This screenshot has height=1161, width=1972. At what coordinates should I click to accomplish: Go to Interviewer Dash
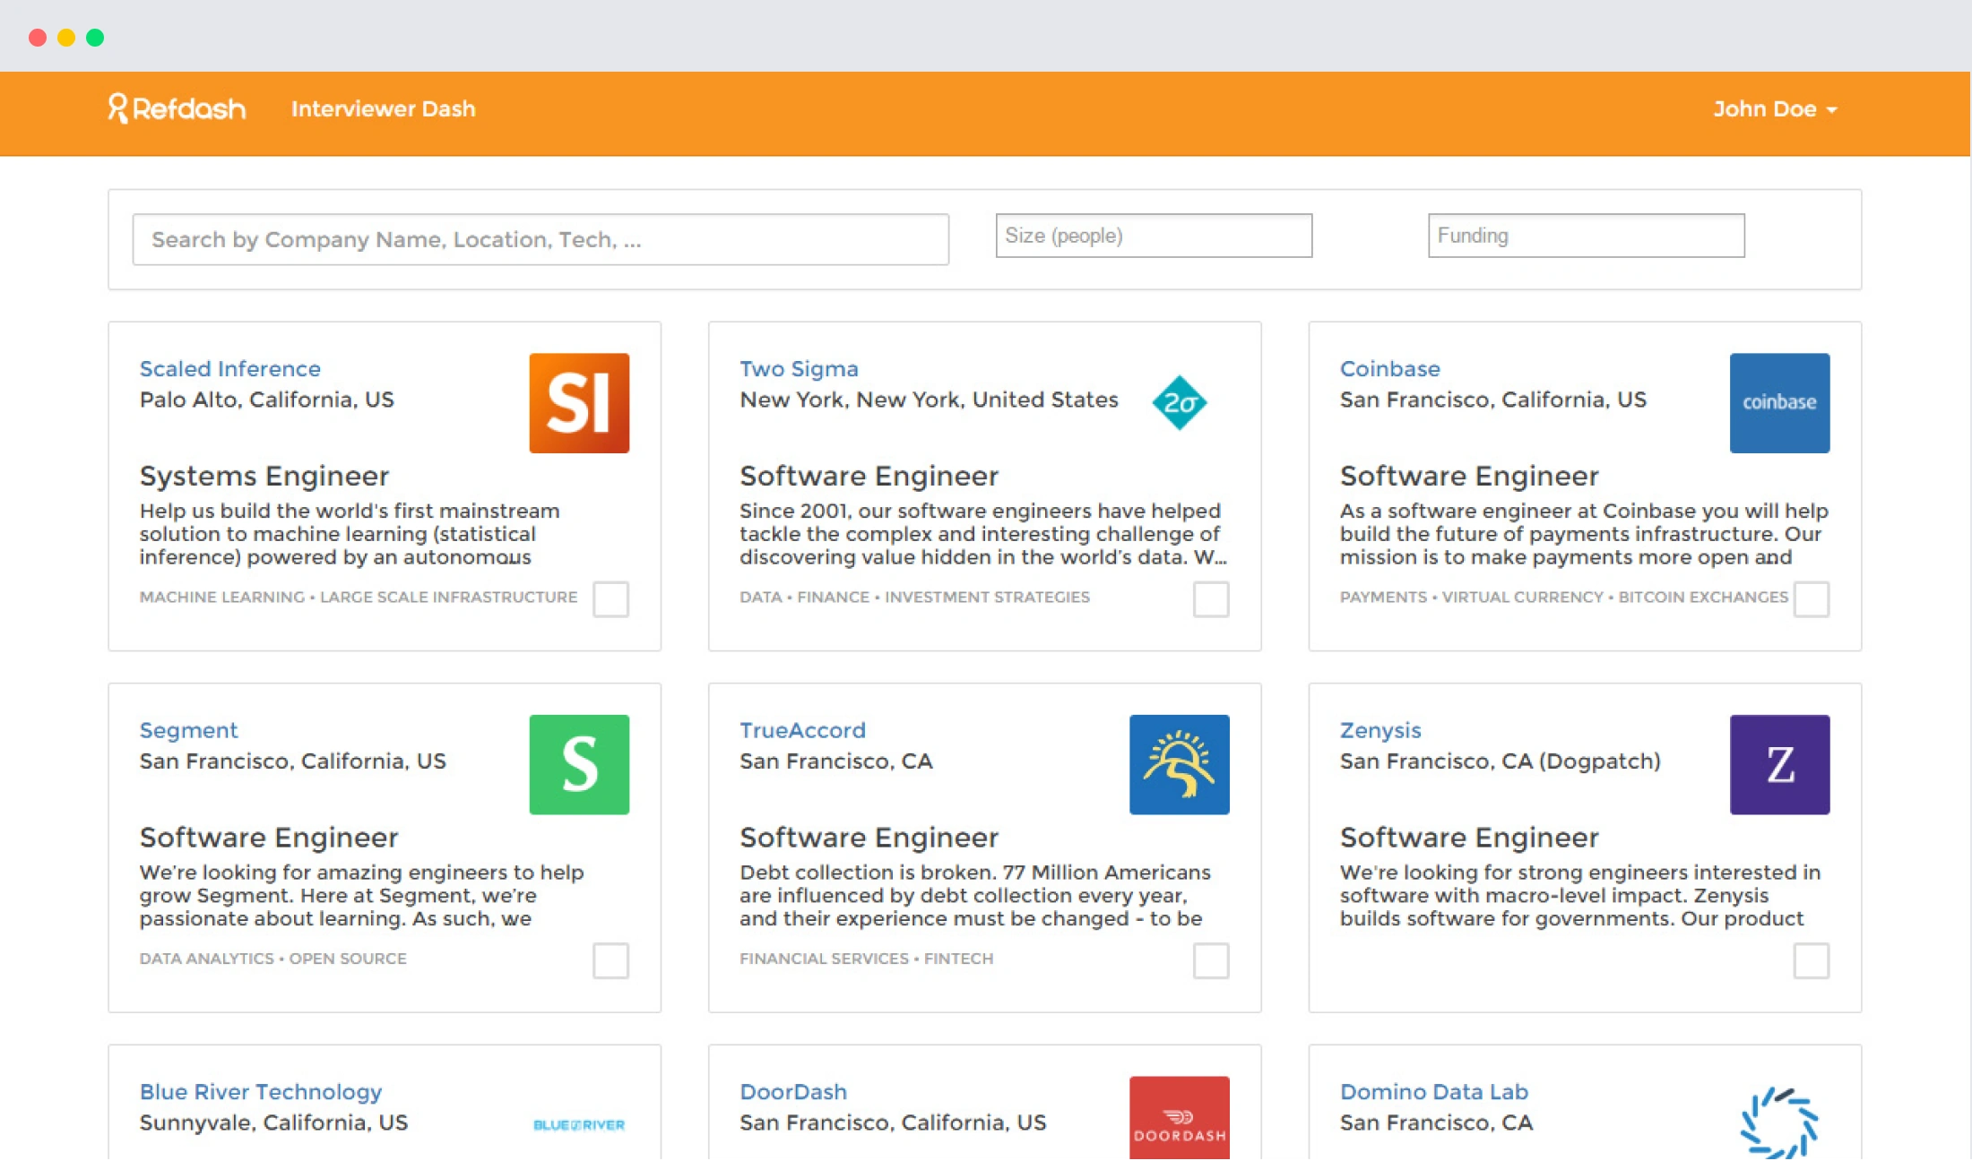click(x=383, y=108)
